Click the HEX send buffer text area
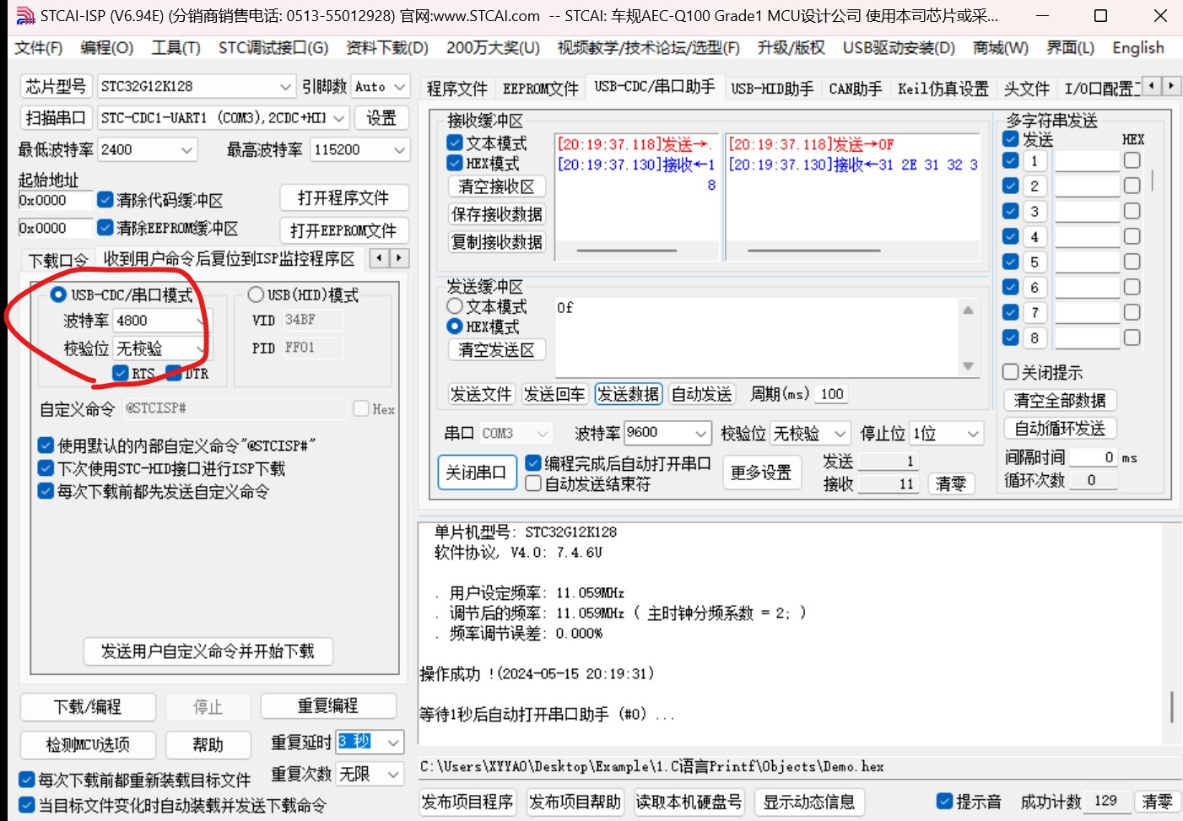1183x821 pixels. click(x=757, y=338)
